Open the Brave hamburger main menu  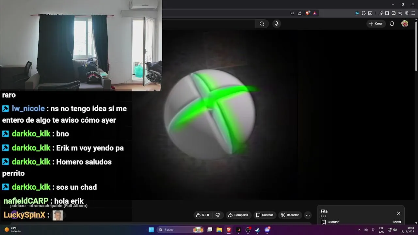pos(413,13)
